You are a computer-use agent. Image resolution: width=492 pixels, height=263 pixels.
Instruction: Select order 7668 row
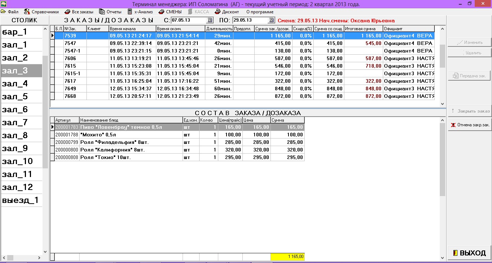click(242, 96)
